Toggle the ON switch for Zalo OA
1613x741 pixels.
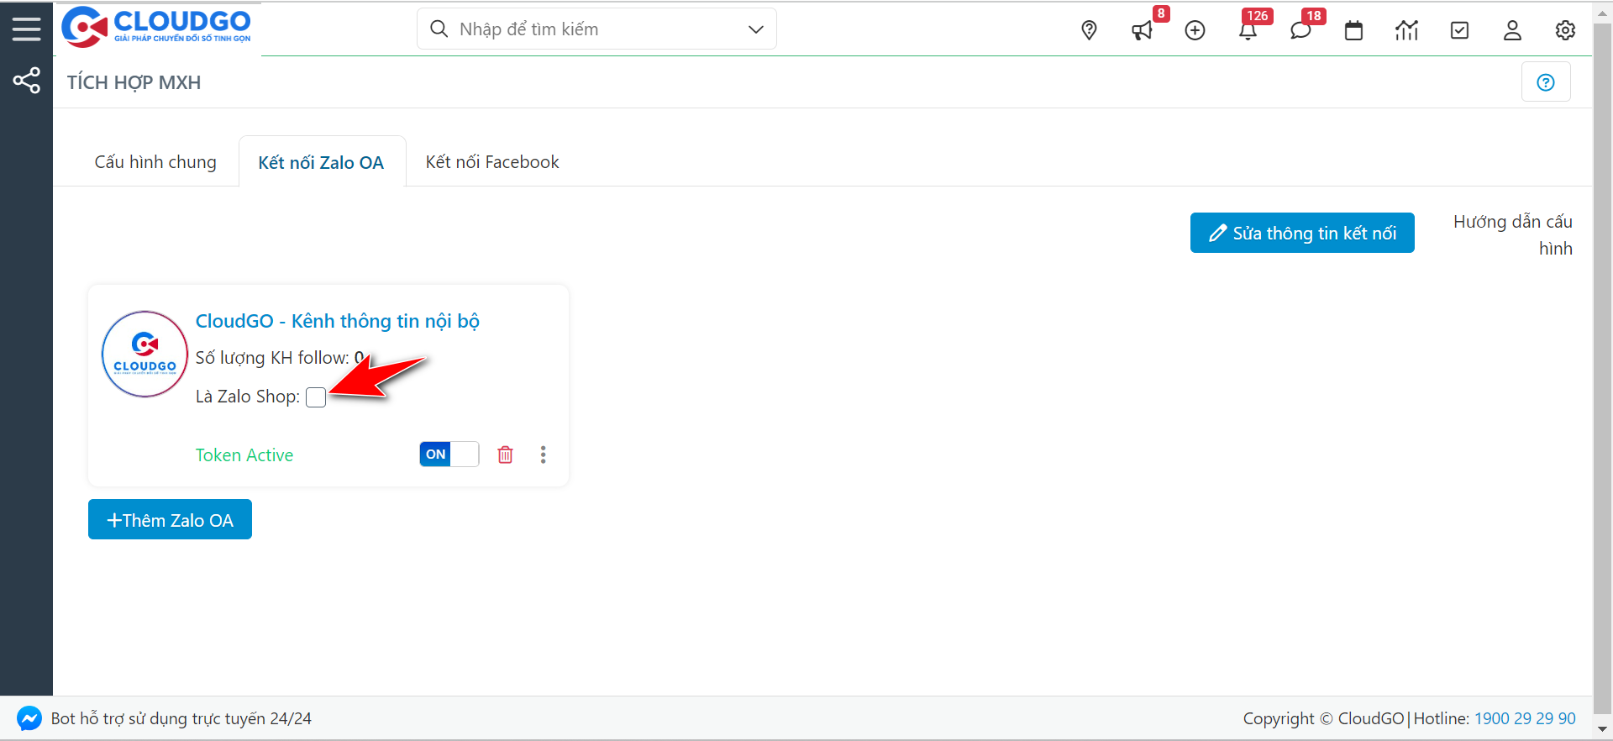click(449, 455)
